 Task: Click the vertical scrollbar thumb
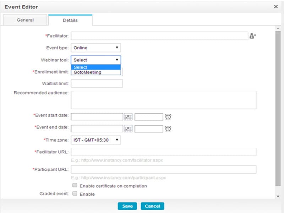click(278, 106)
